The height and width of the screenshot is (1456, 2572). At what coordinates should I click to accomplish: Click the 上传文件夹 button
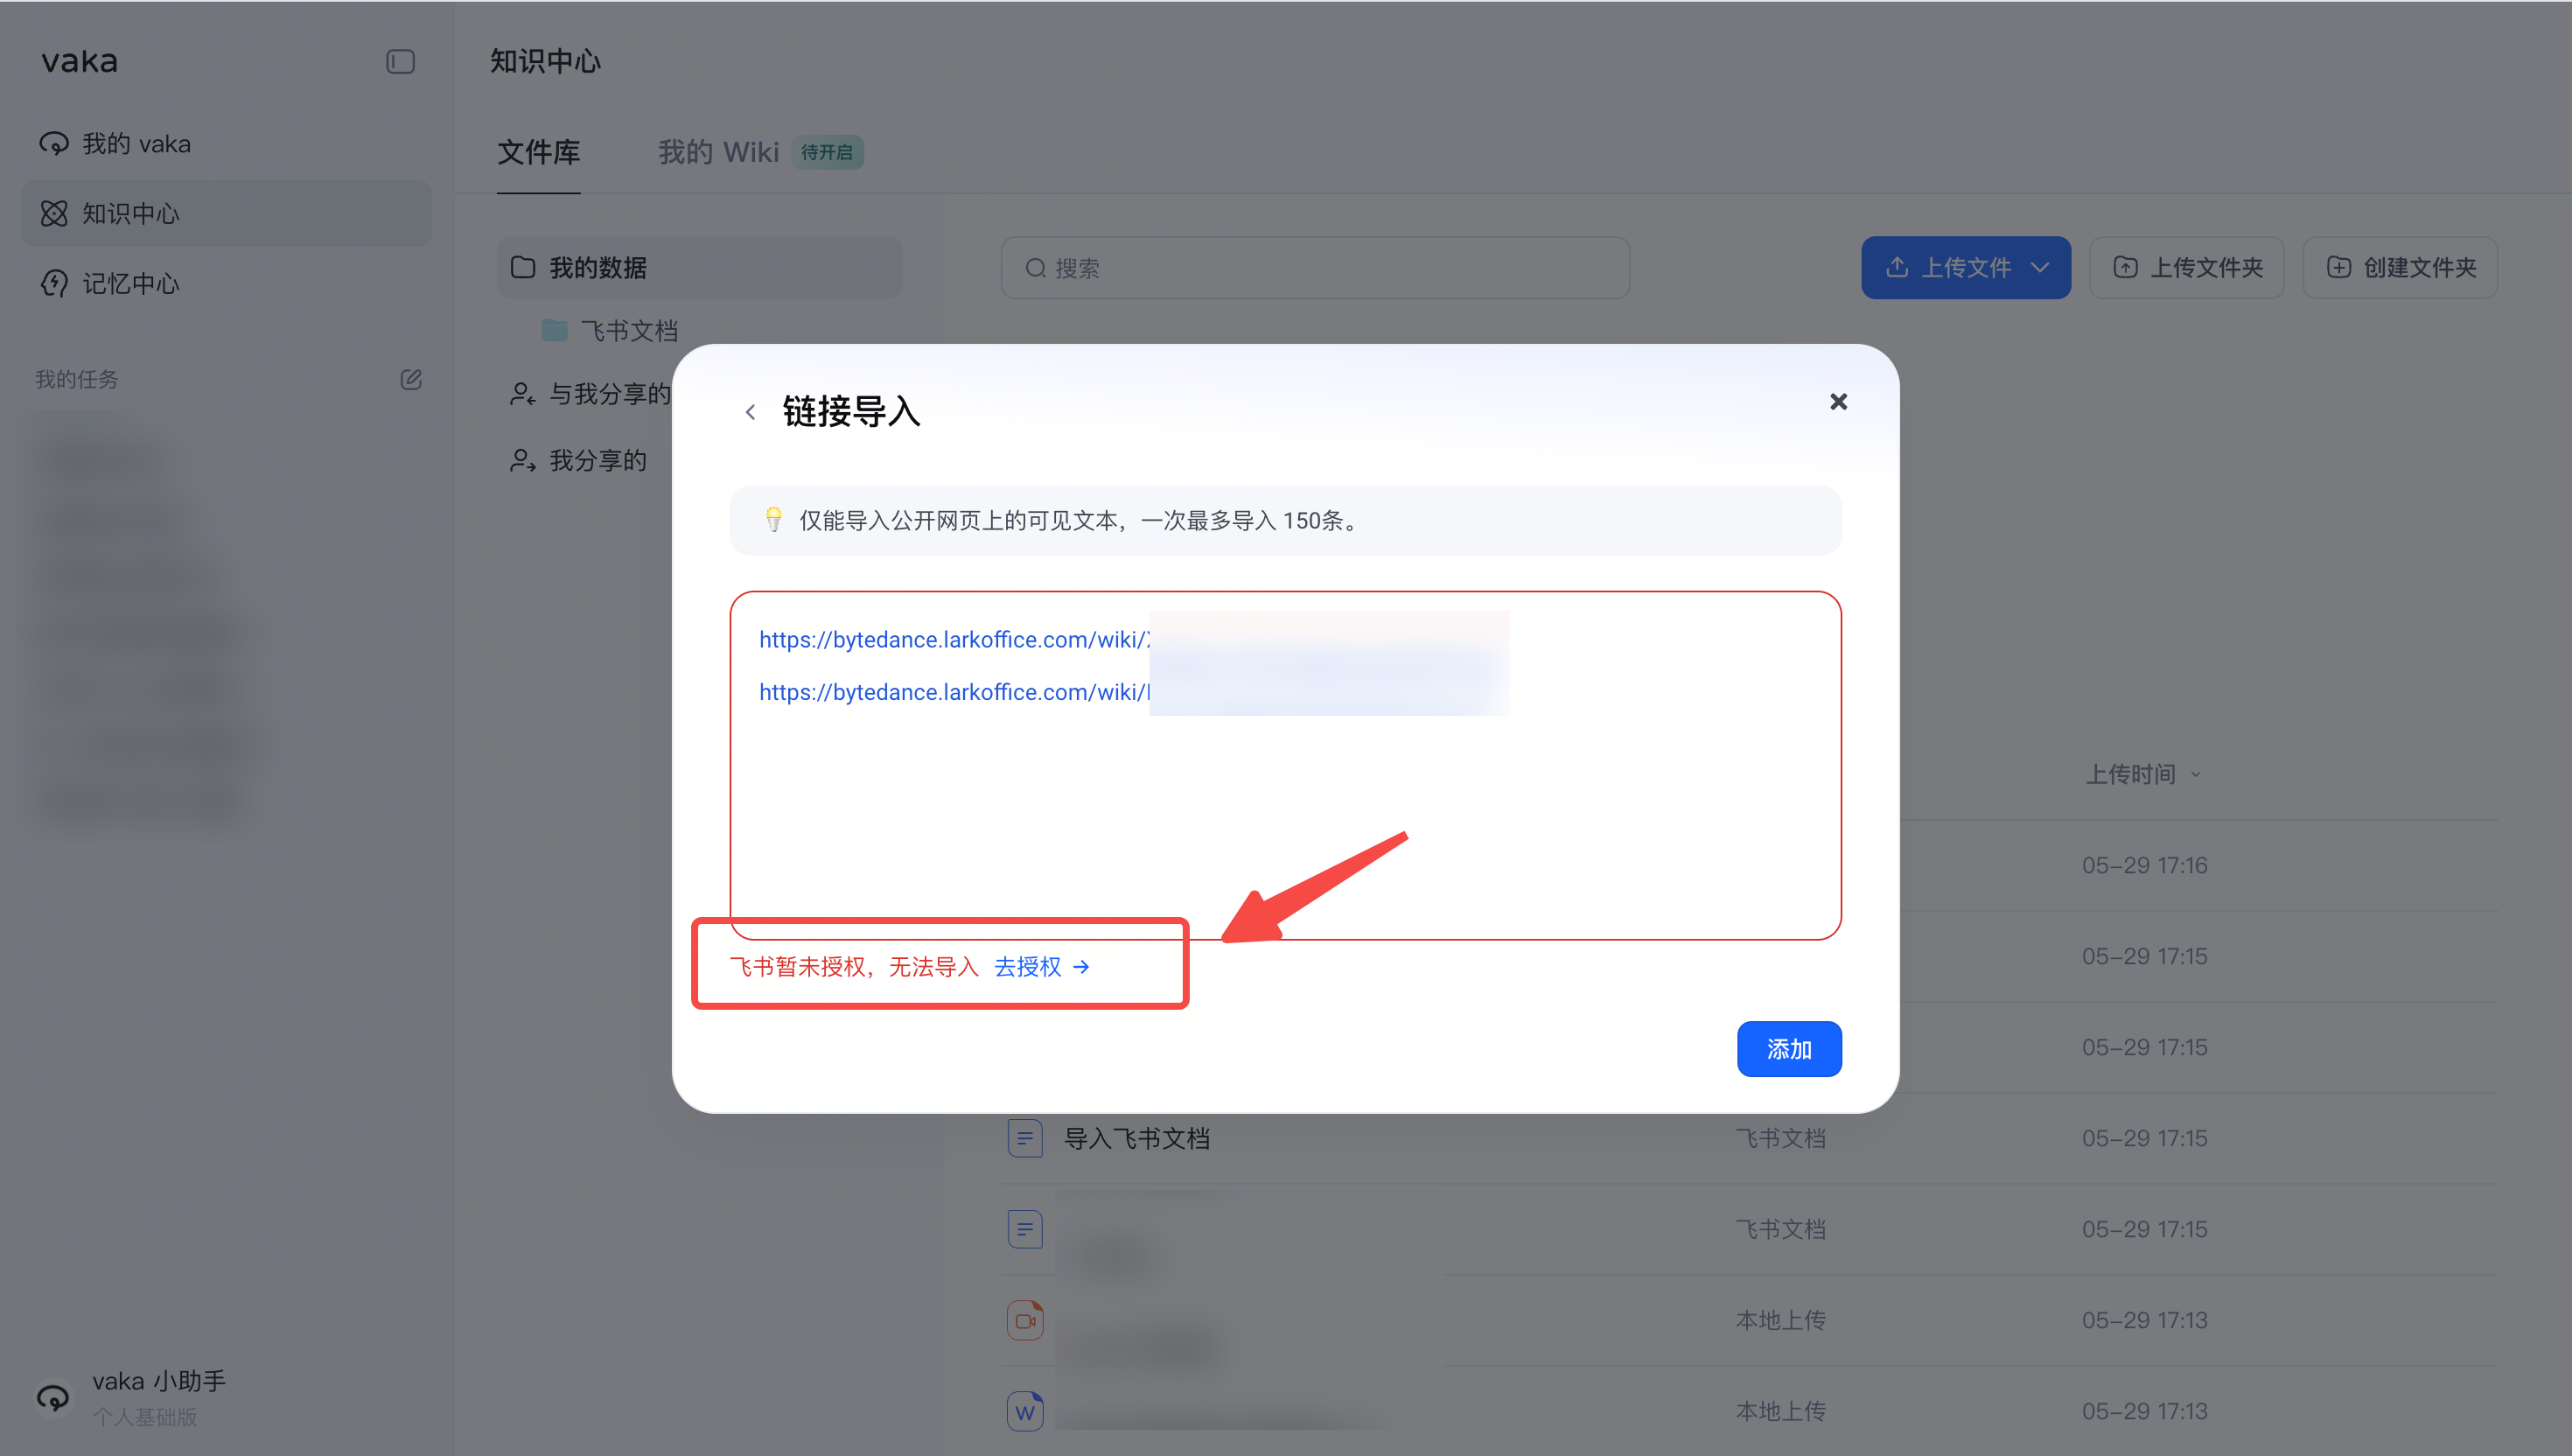click(x=2187, y=268)
